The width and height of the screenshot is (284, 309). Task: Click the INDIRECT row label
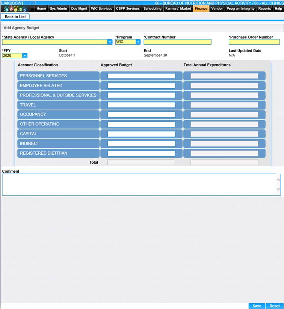click(29, 143)
